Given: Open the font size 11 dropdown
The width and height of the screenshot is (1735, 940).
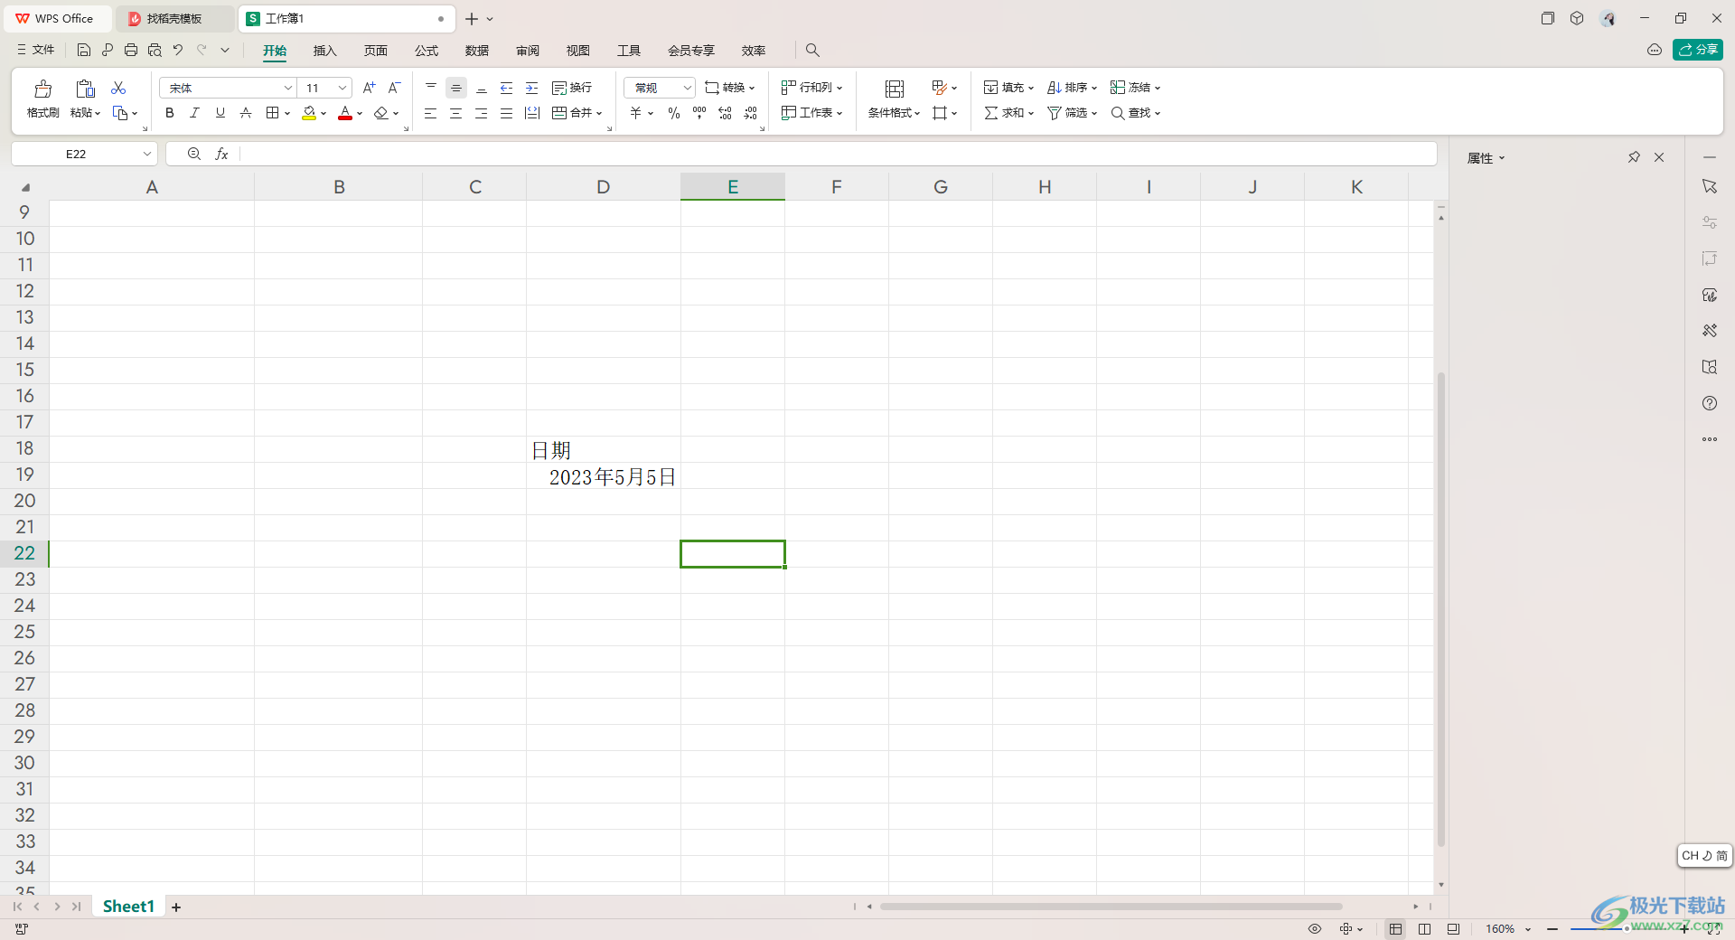Looking at the screenshot, I should 342,88.
